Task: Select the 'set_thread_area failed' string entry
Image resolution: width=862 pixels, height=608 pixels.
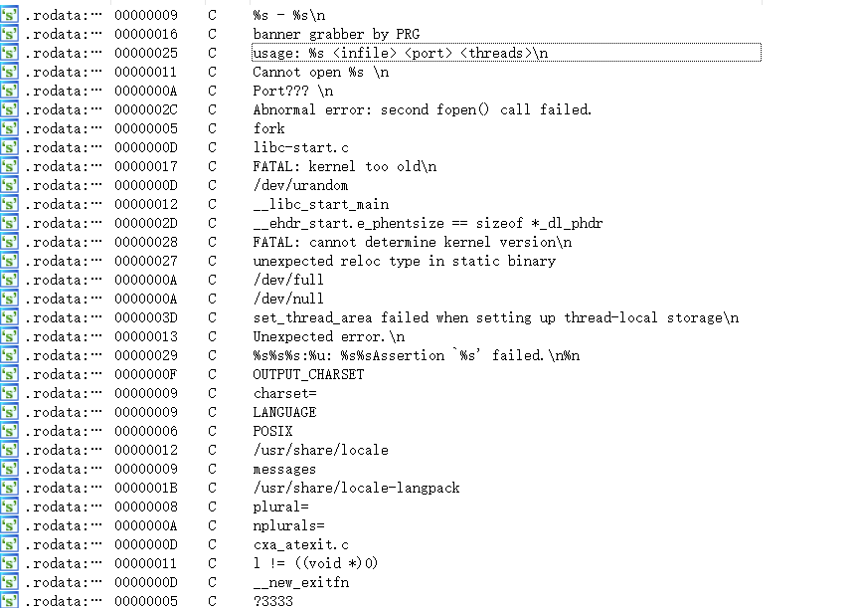Action: pos(495,317)
